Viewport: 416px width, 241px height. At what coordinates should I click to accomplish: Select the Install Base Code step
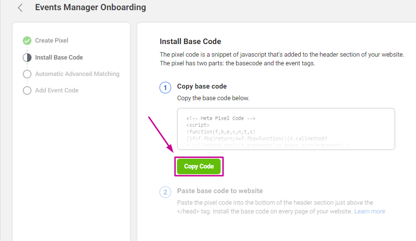pyautogui.click(x=59, y=58)
